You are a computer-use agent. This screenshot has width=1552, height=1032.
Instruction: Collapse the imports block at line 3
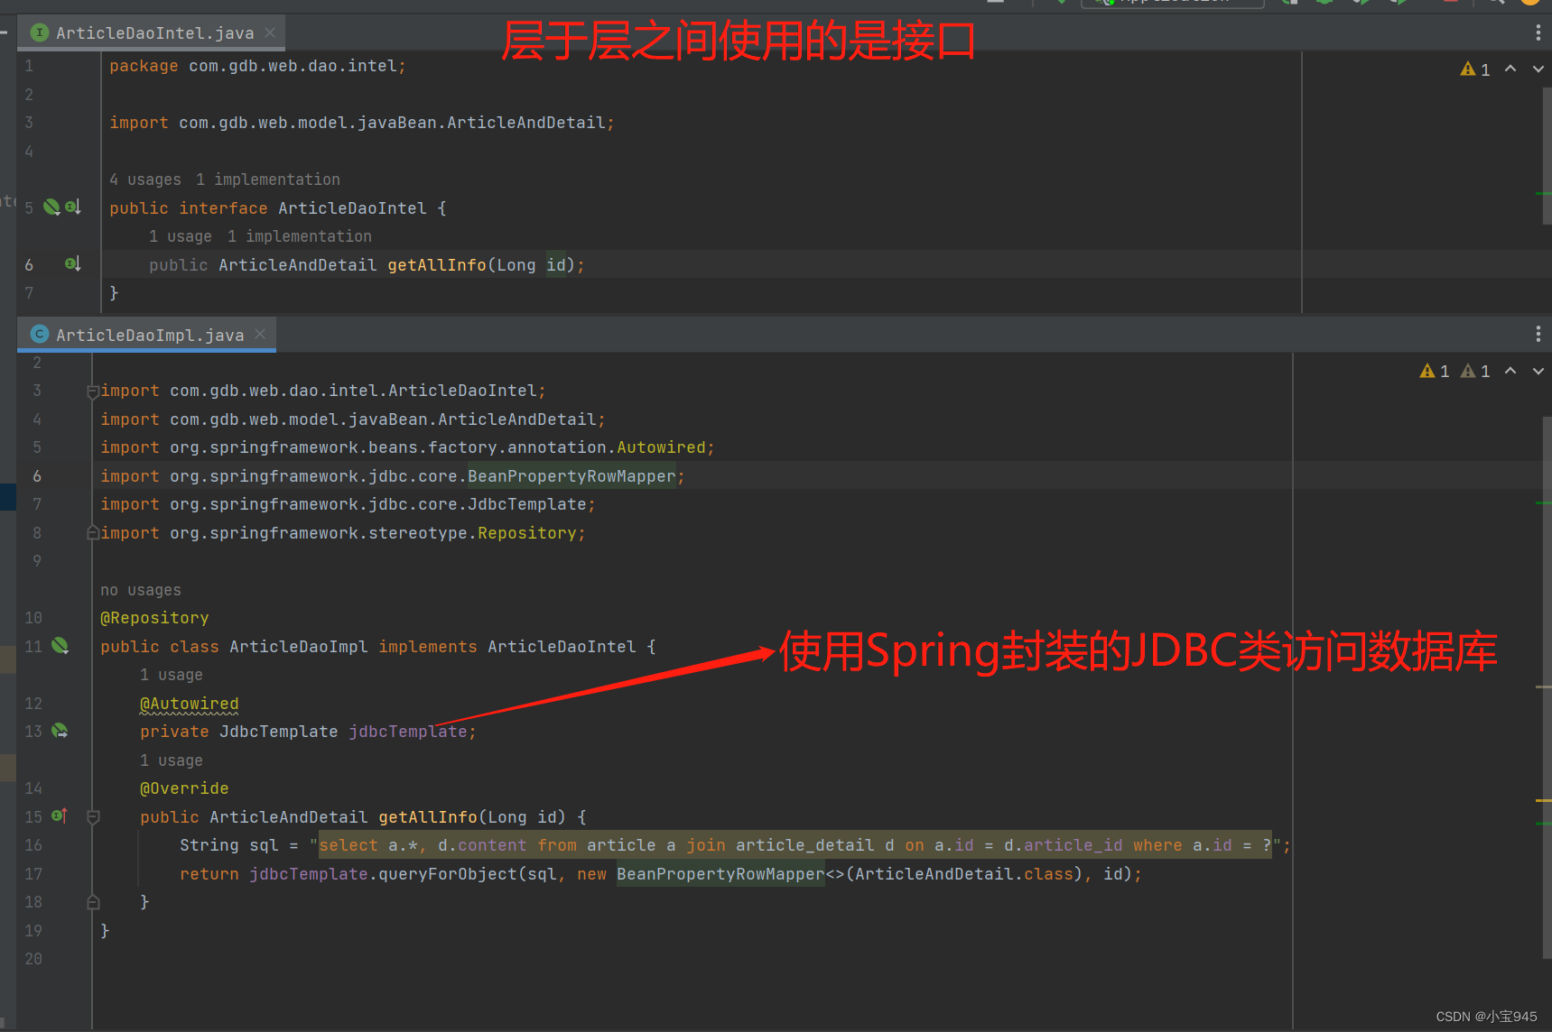(x=92, y=392)
